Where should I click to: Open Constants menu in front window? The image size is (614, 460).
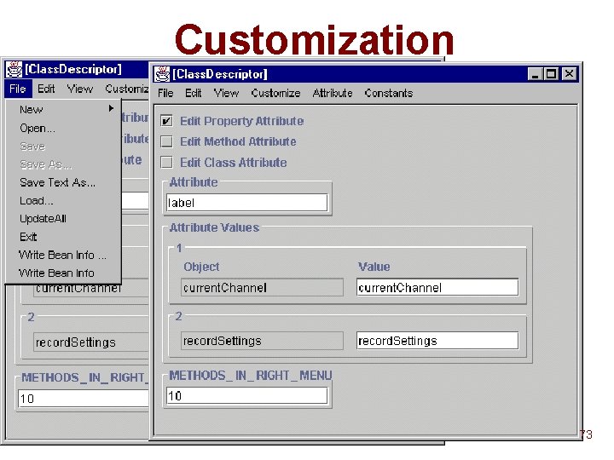coord(389,93)
